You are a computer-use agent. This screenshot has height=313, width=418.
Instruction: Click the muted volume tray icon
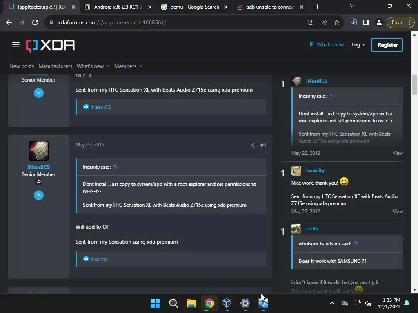point(368,303)
